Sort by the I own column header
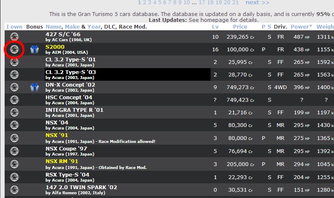Viewport: 334px width, 198px height. coord(14,27)
